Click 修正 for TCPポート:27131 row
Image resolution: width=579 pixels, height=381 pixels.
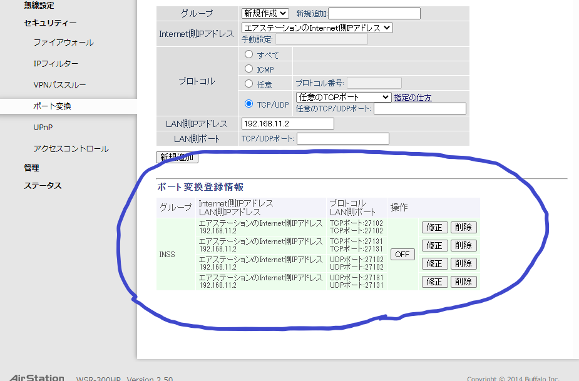(434, 245)
